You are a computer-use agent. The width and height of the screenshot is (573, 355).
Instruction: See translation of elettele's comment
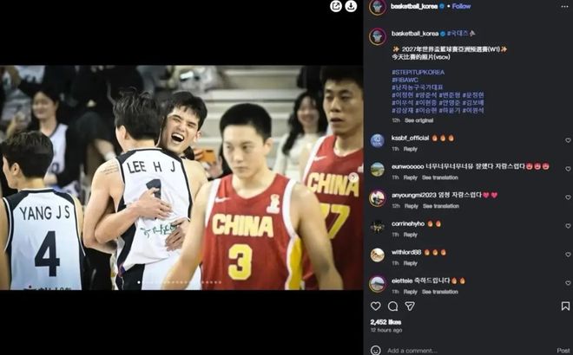point(440,292)
